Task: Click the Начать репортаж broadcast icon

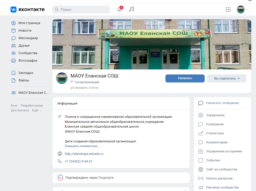Action: pos(201,178)
